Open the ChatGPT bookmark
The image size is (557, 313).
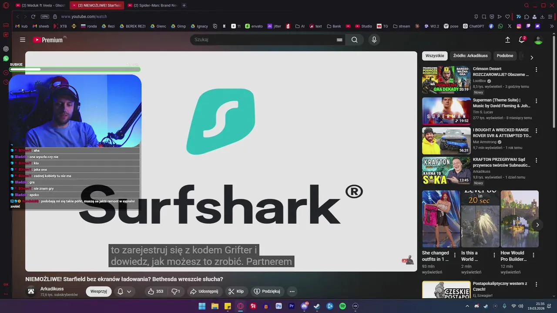pos(473,26)
